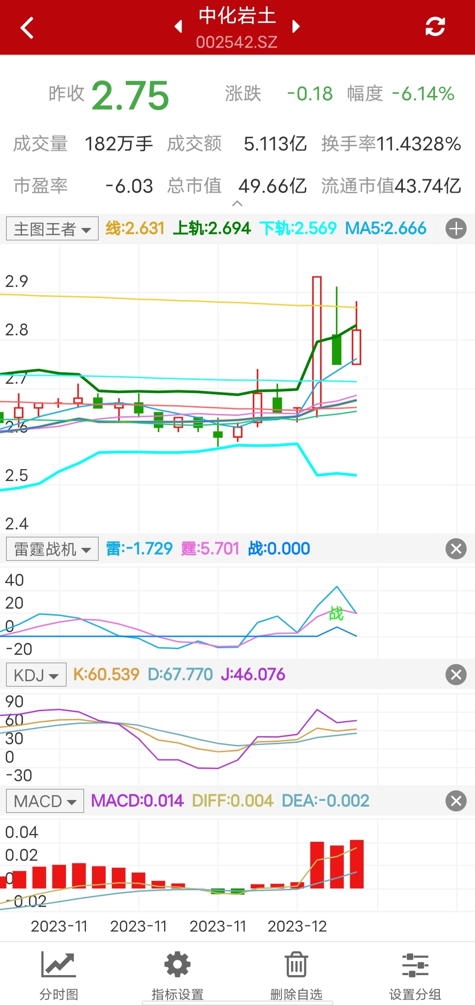The height and width of the screenshot is (1005, 475).
Task: Add indicator with the plus icon
Action: point(456,229)
